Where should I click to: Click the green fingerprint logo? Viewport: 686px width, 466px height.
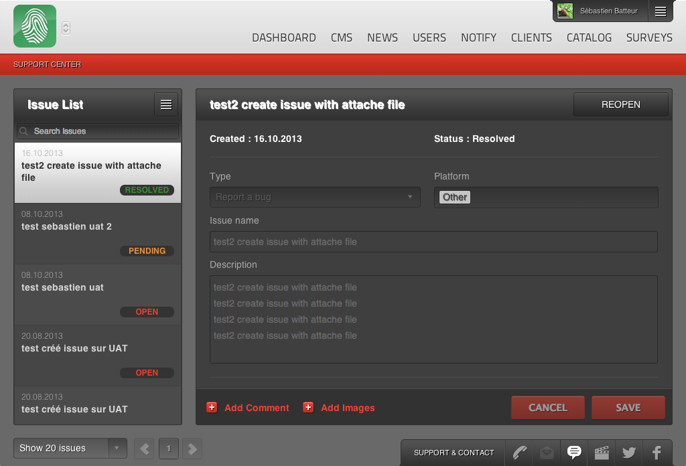click(35, 27)
